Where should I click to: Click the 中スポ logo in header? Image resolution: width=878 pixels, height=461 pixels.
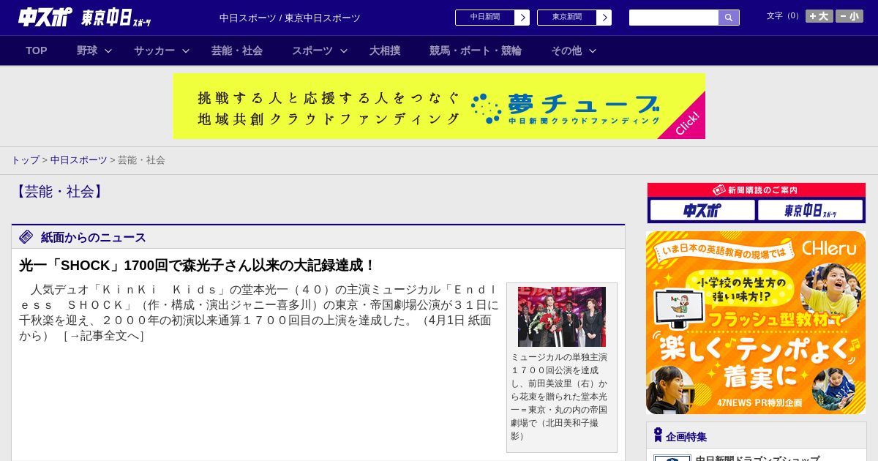tap(45, 17)
